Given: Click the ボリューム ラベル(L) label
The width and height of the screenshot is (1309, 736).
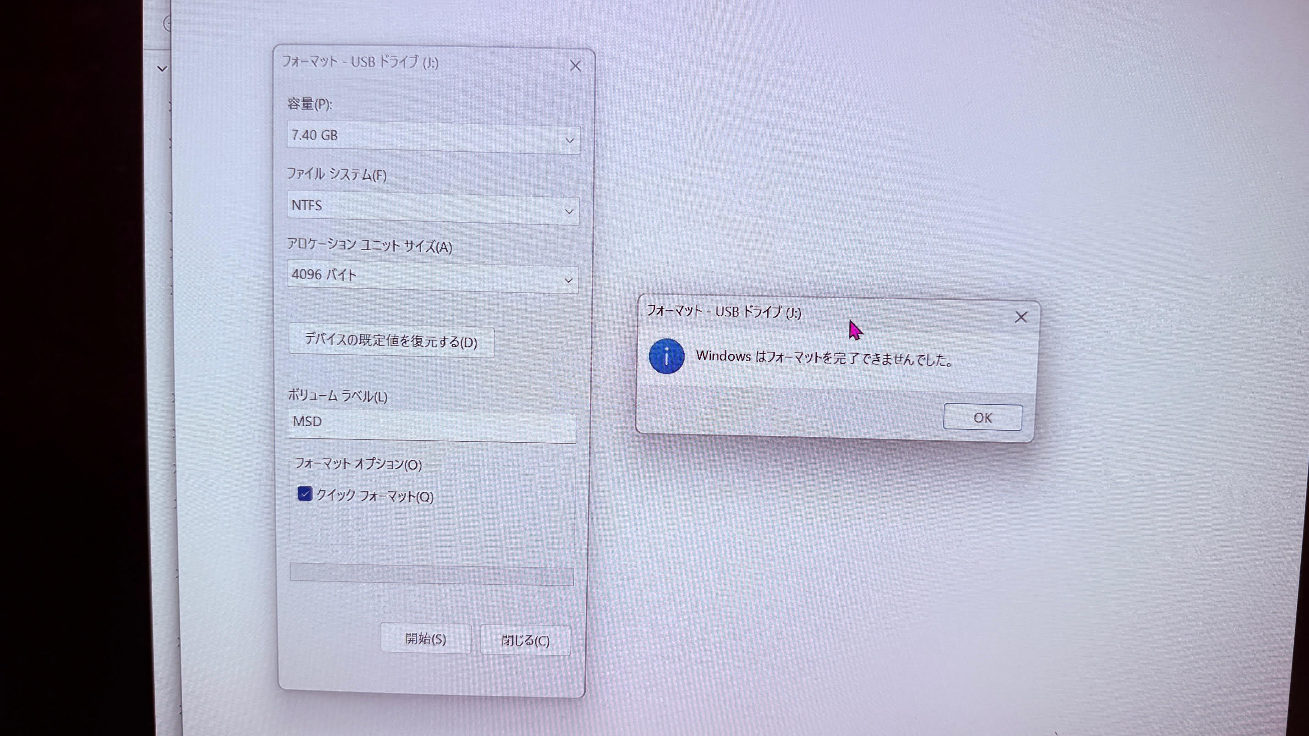Looking at the screenshot, I should [337, 395].
